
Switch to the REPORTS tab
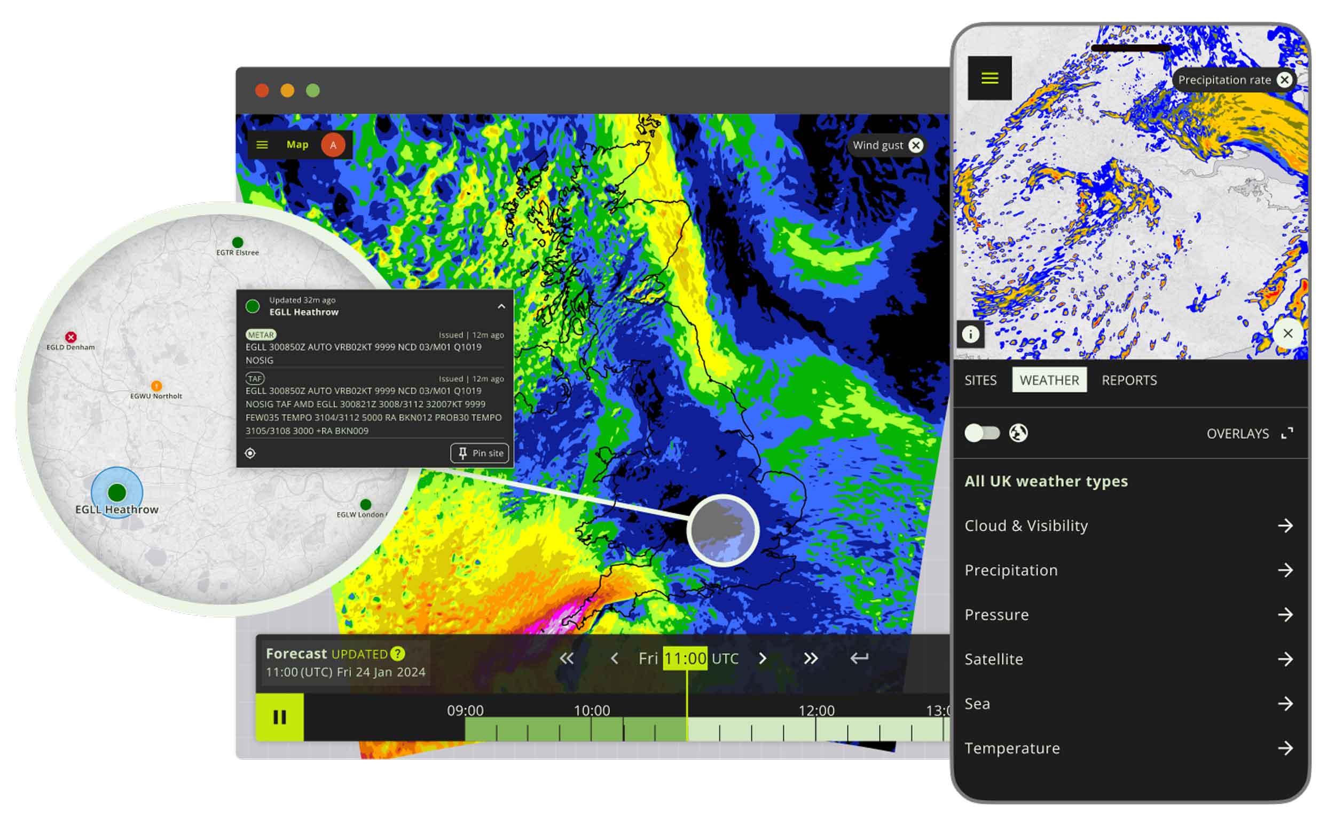(x=1129, y=379)
